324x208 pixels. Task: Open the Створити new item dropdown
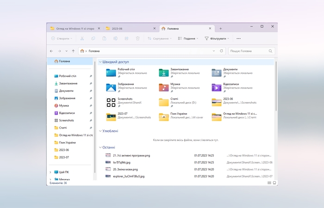click(62, 38)
